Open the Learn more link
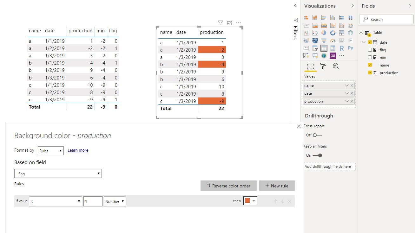 (78, 150)
